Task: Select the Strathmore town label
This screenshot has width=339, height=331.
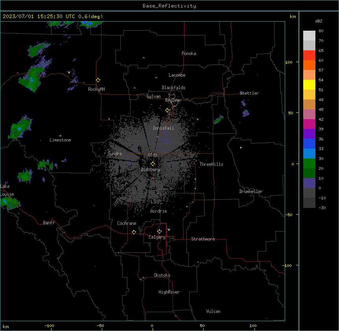Action: (x=203, y=239)
